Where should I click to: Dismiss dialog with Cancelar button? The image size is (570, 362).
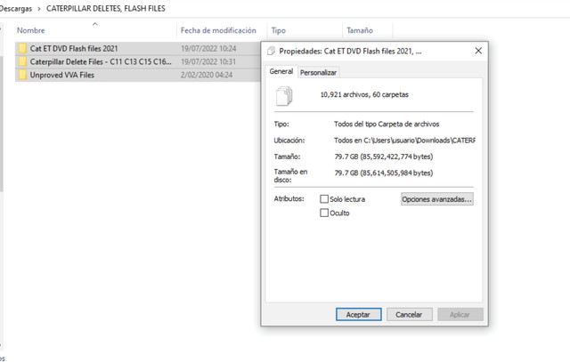coord(410,315)
